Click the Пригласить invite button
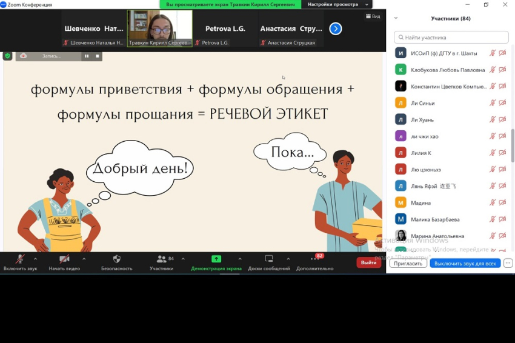515x343 pixels. click(x=408, y=264)
